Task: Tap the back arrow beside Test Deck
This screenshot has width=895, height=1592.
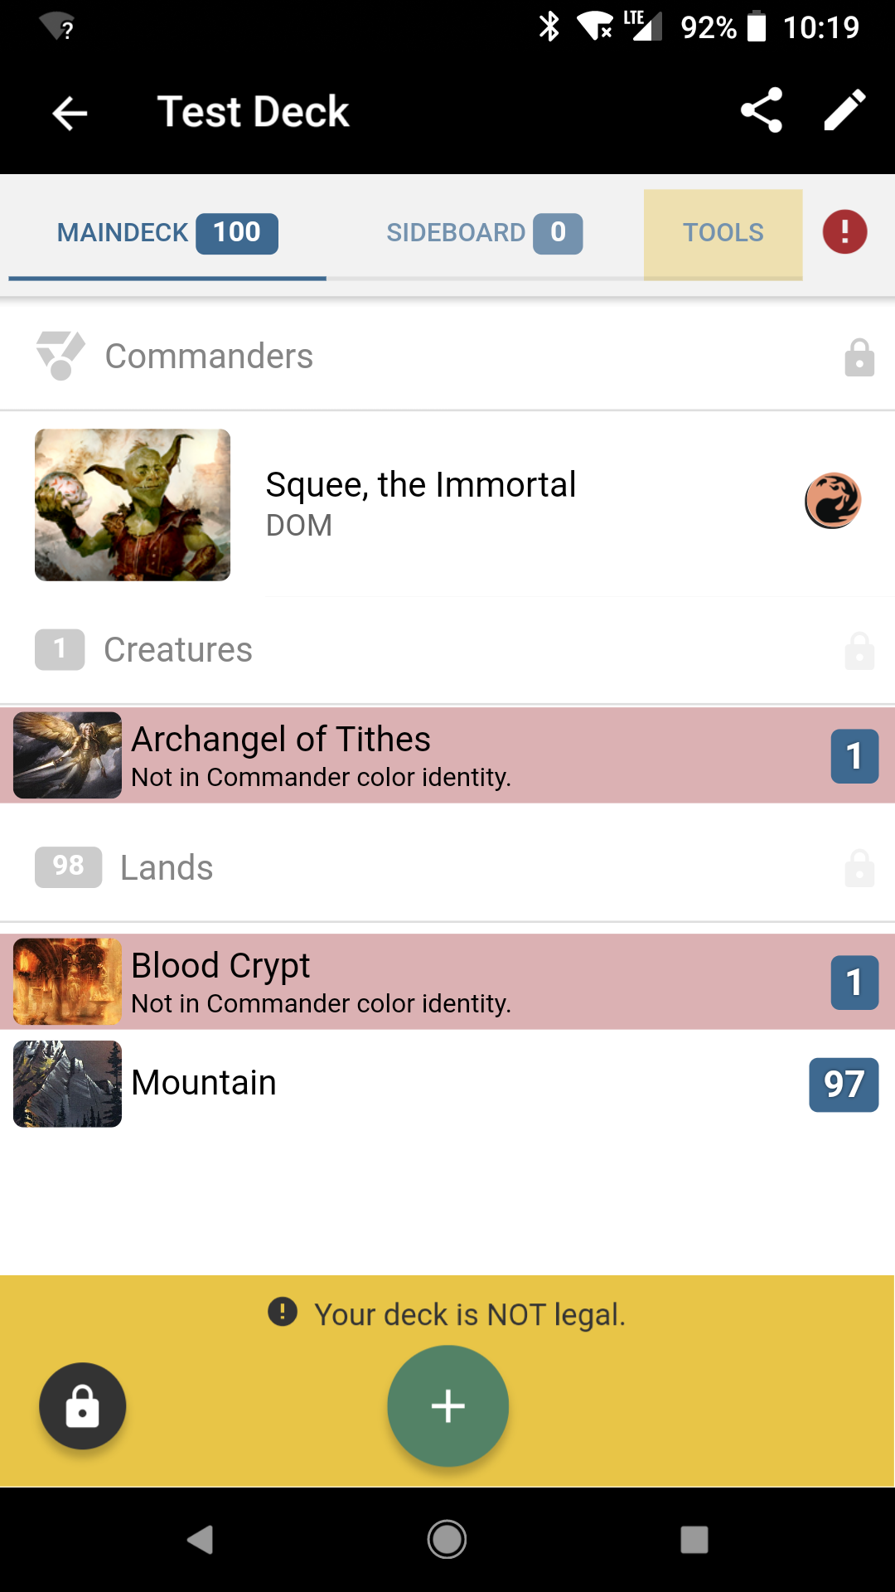Action: pos(70,113)
